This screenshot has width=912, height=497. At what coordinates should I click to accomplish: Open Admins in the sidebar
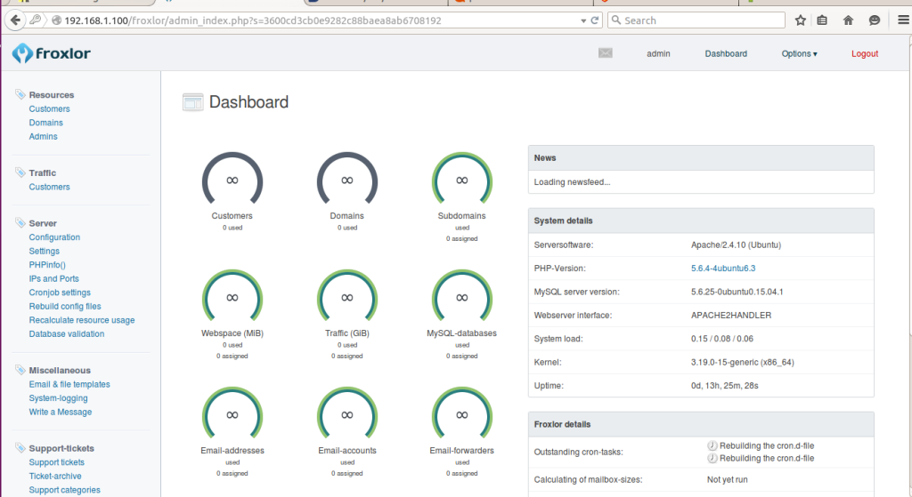pos(43,136)
